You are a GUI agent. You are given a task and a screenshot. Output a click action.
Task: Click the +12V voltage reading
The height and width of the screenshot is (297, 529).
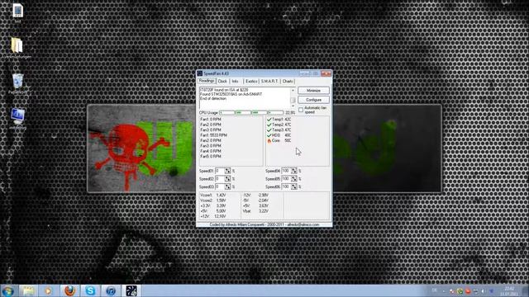213,216
